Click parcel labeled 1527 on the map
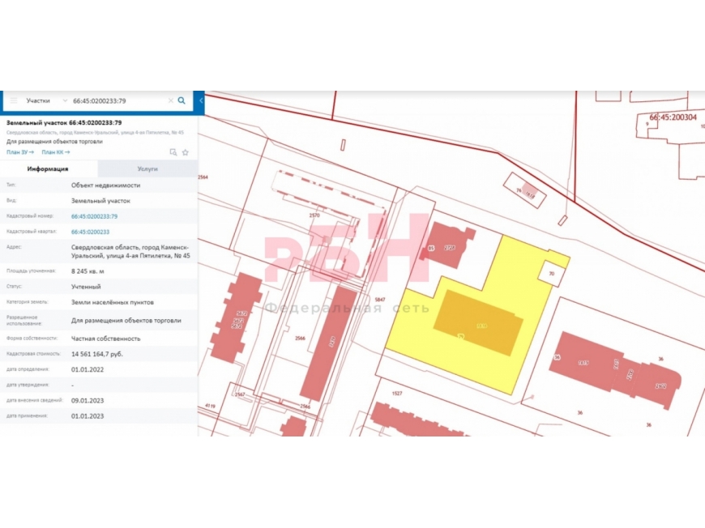Image resolution: width=705 pixels, height=528 pixels. point(397,393)
